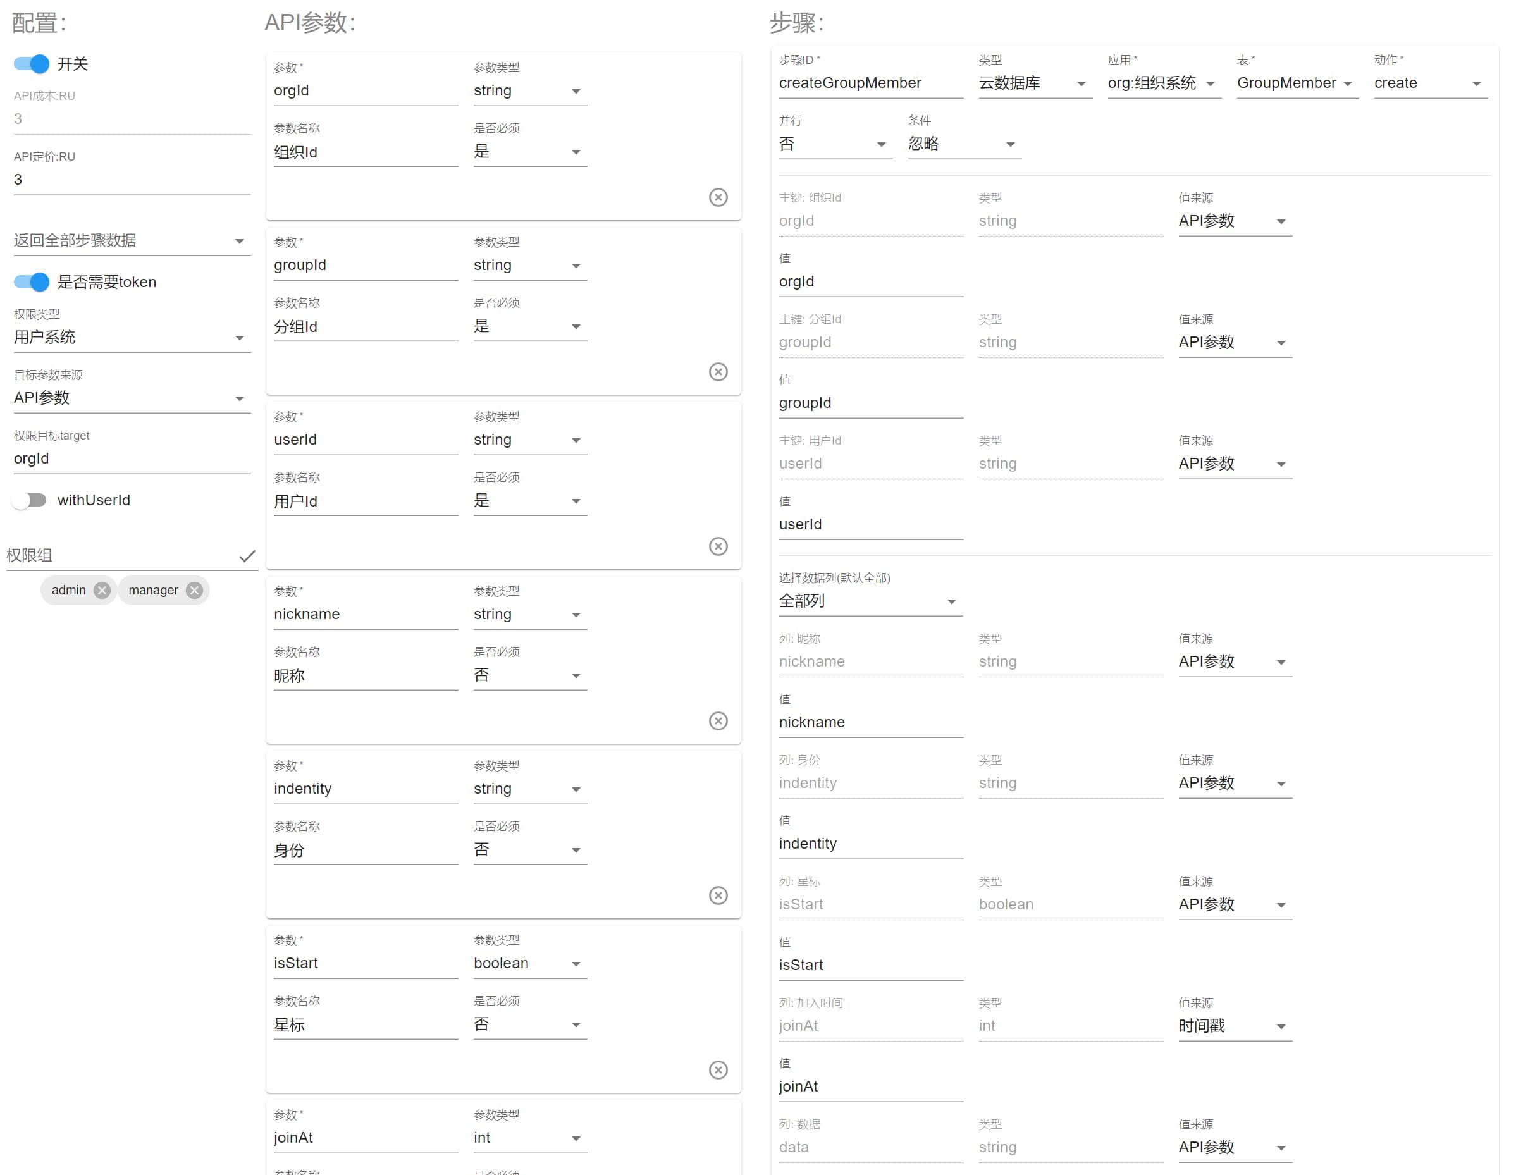Remove the admin permission chip

point(102,590)
